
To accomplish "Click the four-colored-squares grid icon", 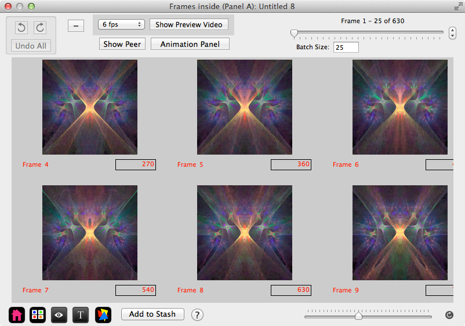I will click(38, 315).
